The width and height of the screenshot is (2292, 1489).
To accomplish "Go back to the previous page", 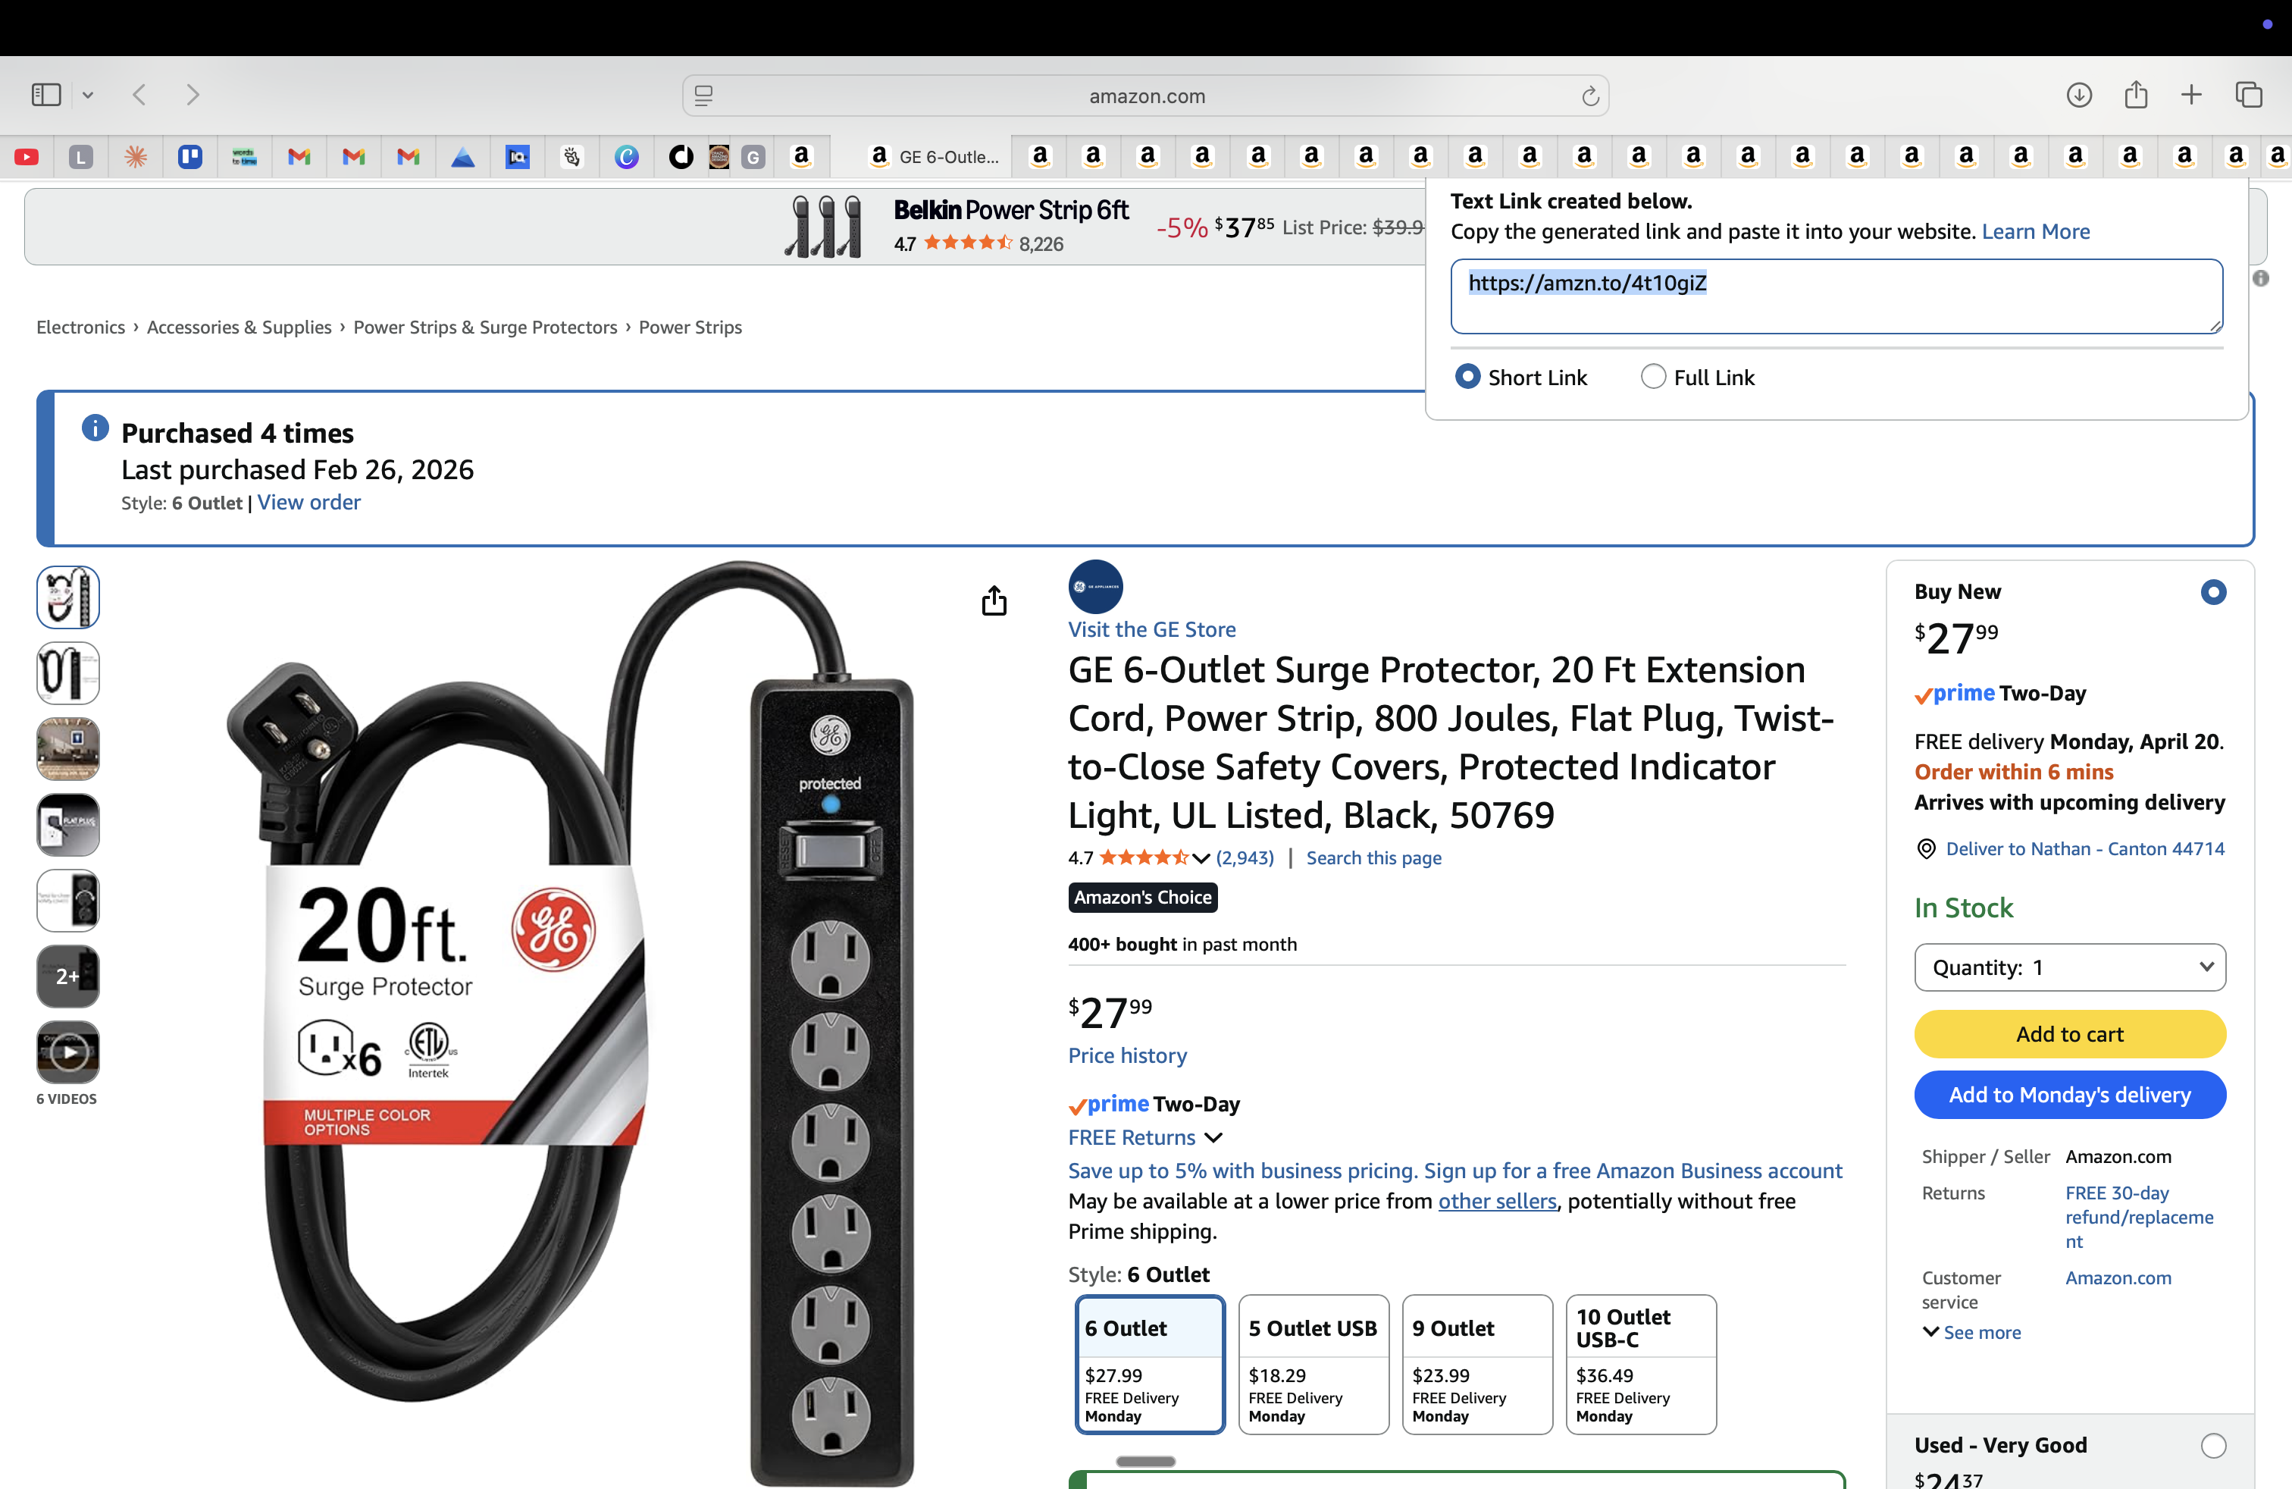I will point(139,94).
